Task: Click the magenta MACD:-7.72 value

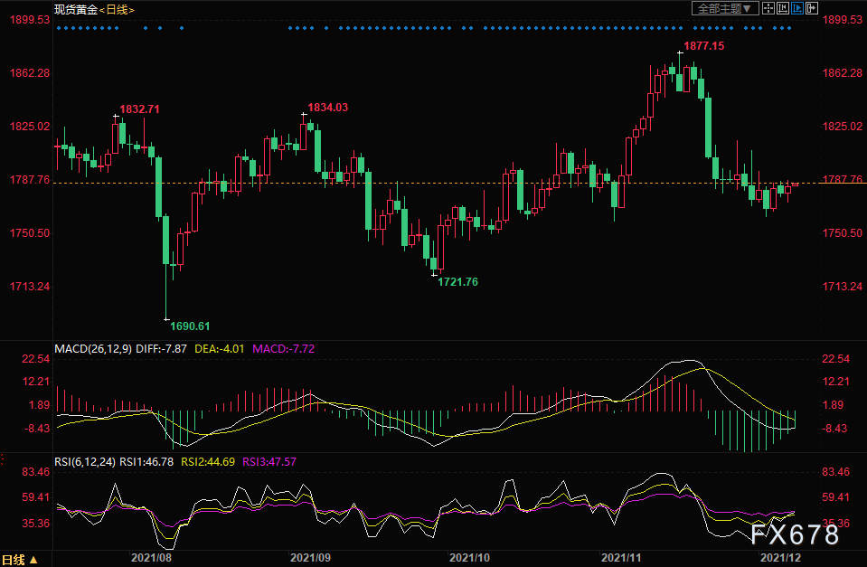Action: [284, 349]
